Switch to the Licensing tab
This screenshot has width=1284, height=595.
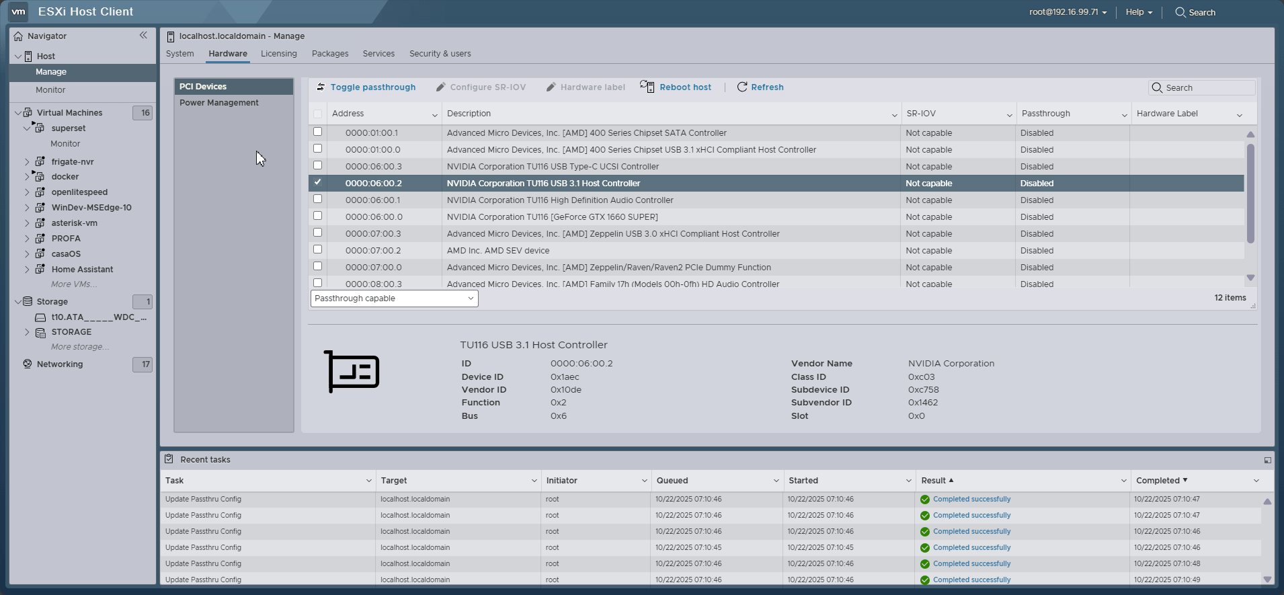pos(278,54)
